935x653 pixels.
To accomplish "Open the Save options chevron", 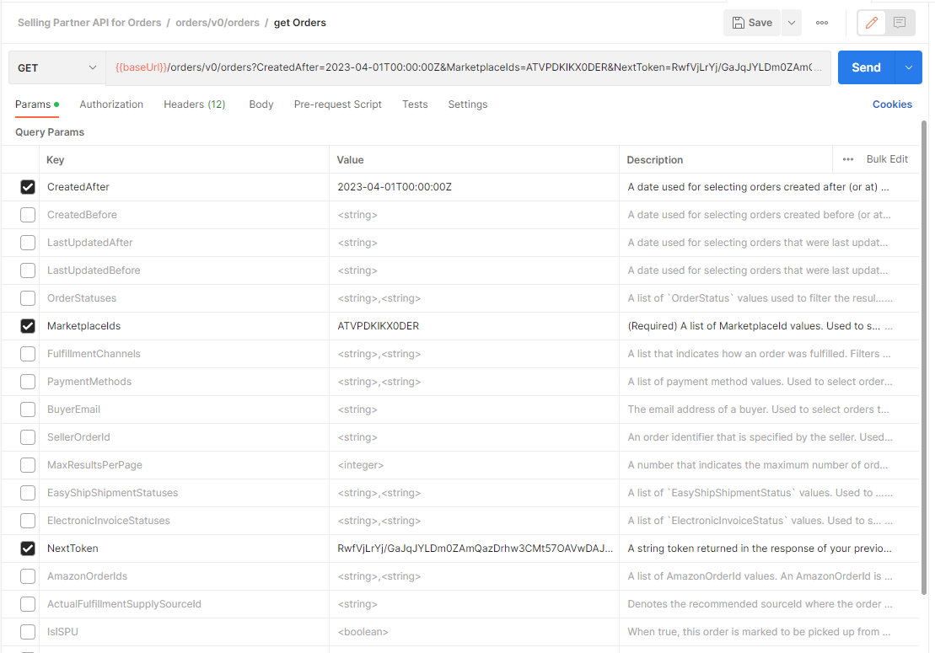I will [791, 23].
